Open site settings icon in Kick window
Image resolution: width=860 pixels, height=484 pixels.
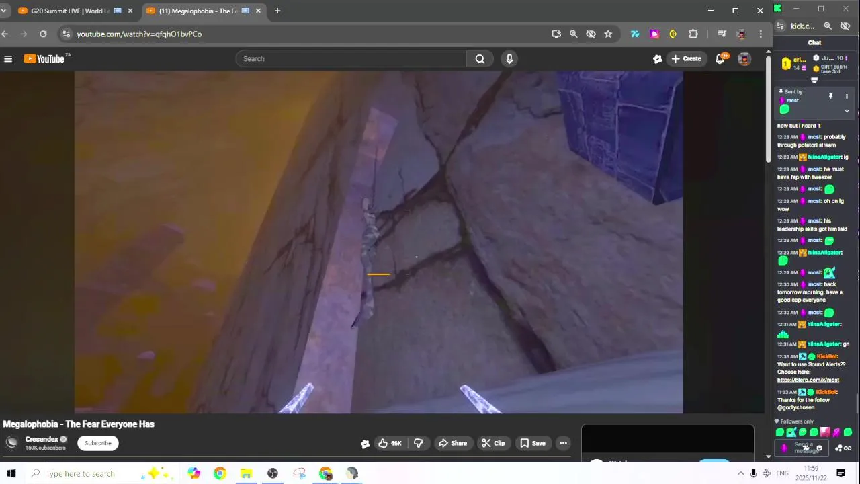click(x=780, y=26)
